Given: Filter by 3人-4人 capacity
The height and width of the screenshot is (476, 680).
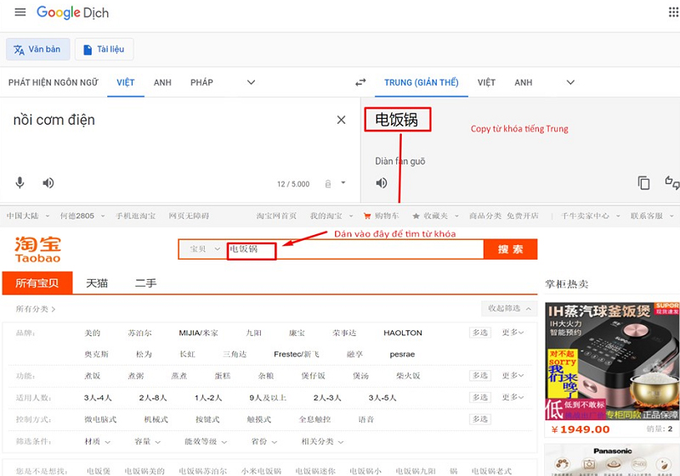Looking at the screenshot, I should coord(98,398).
